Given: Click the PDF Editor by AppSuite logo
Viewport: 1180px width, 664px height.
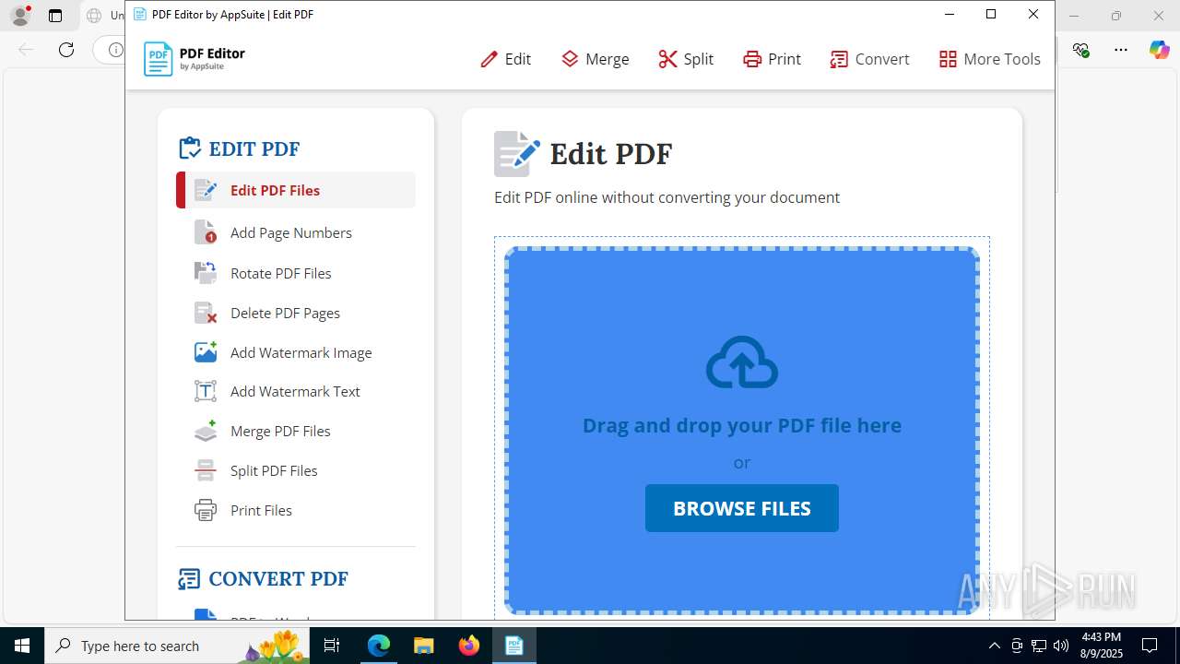Looking at the screenshot, I should 195,59.
